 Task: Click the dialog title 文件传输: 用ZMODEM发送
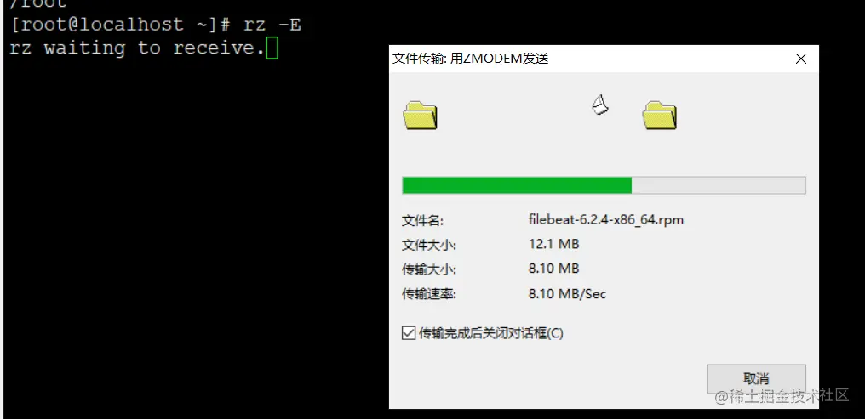(x=471, y=59)
